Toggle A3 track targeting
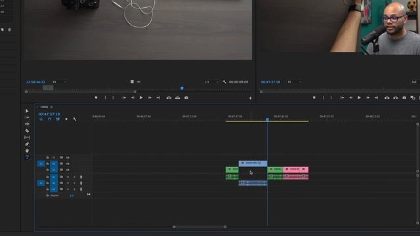This screenshot has width=420, height=236. click(54, 189)
